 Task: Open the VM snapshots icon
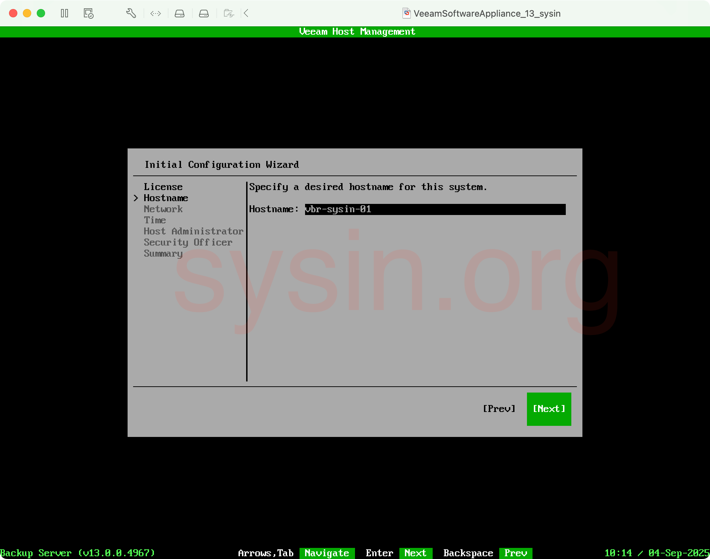88,14
